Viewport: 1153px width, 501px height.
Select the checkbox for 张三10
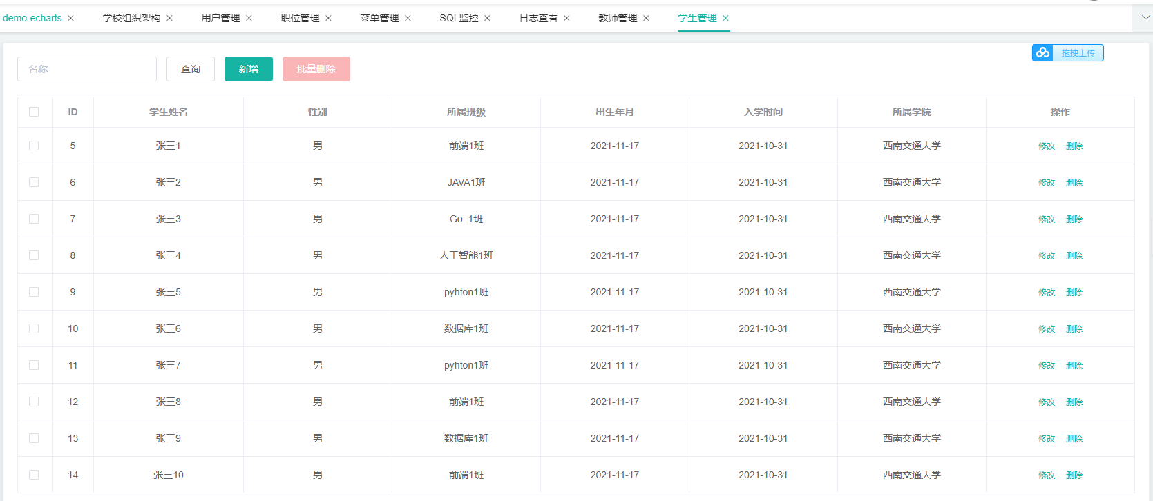34,475
